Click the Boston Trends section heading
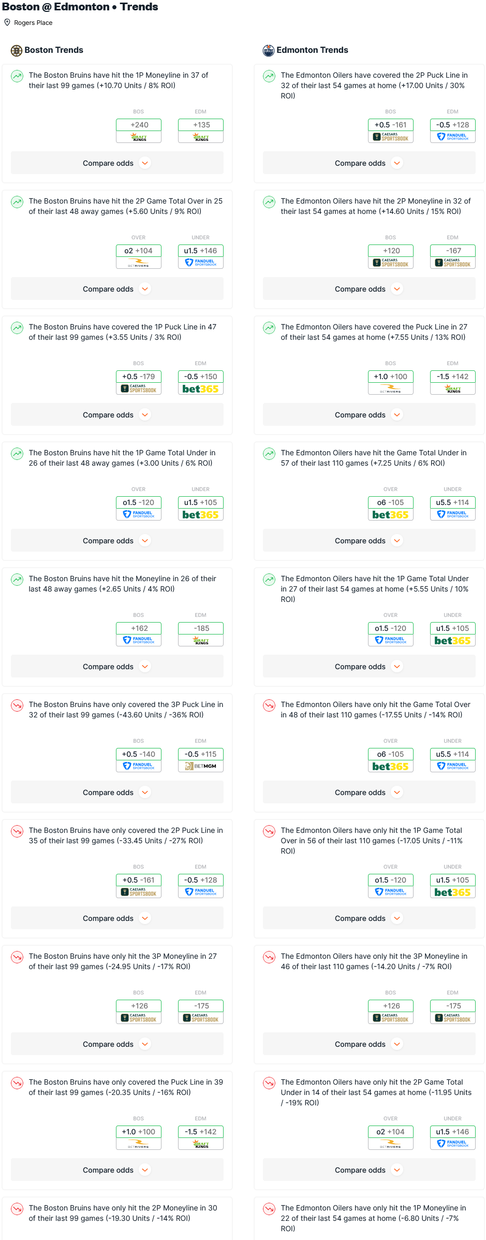The height and width of the screenshot is (1240, 486). coord(54,50)
